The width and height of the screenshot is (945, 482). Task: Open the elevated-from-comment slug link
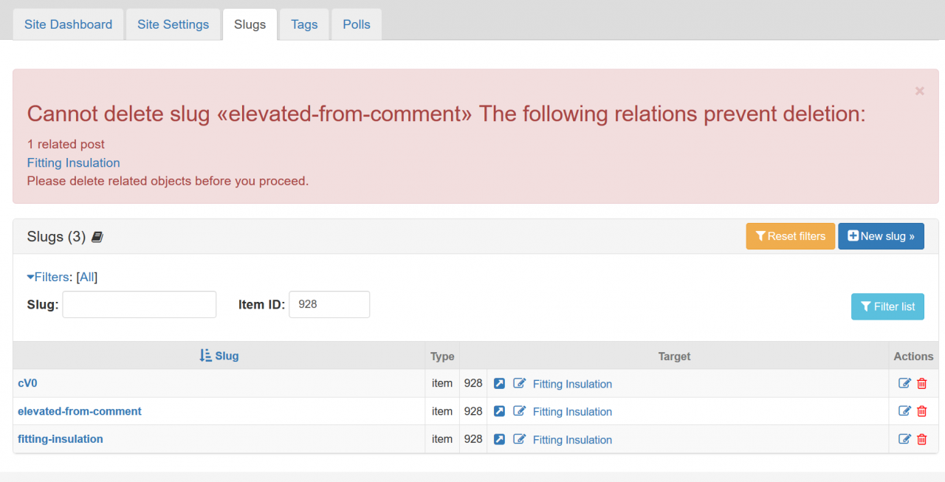80,411
